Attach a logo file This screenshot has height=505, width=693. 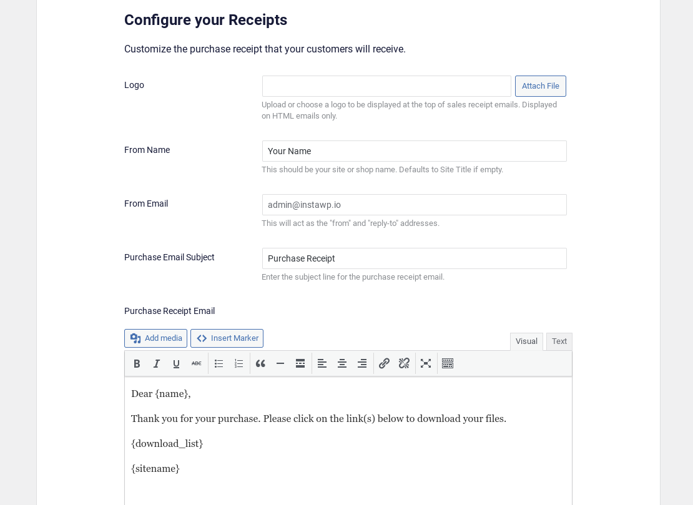click(x=541, y=86)
